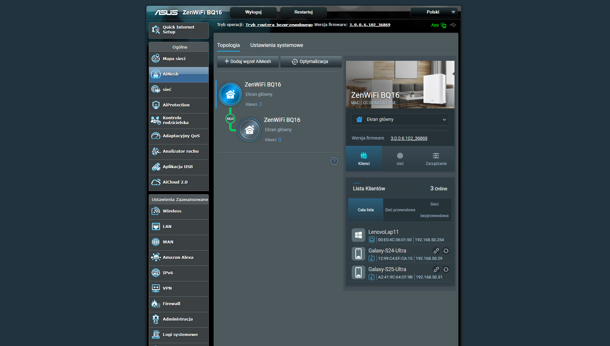This screenshot has width=610, height=346.
Task: Click the Aplikacja USB icon
Action: tap(156, 167)
